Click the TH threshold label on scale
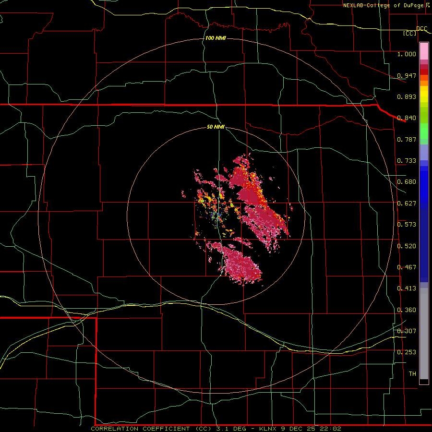The image size is (432, 432). click(412, 374)
